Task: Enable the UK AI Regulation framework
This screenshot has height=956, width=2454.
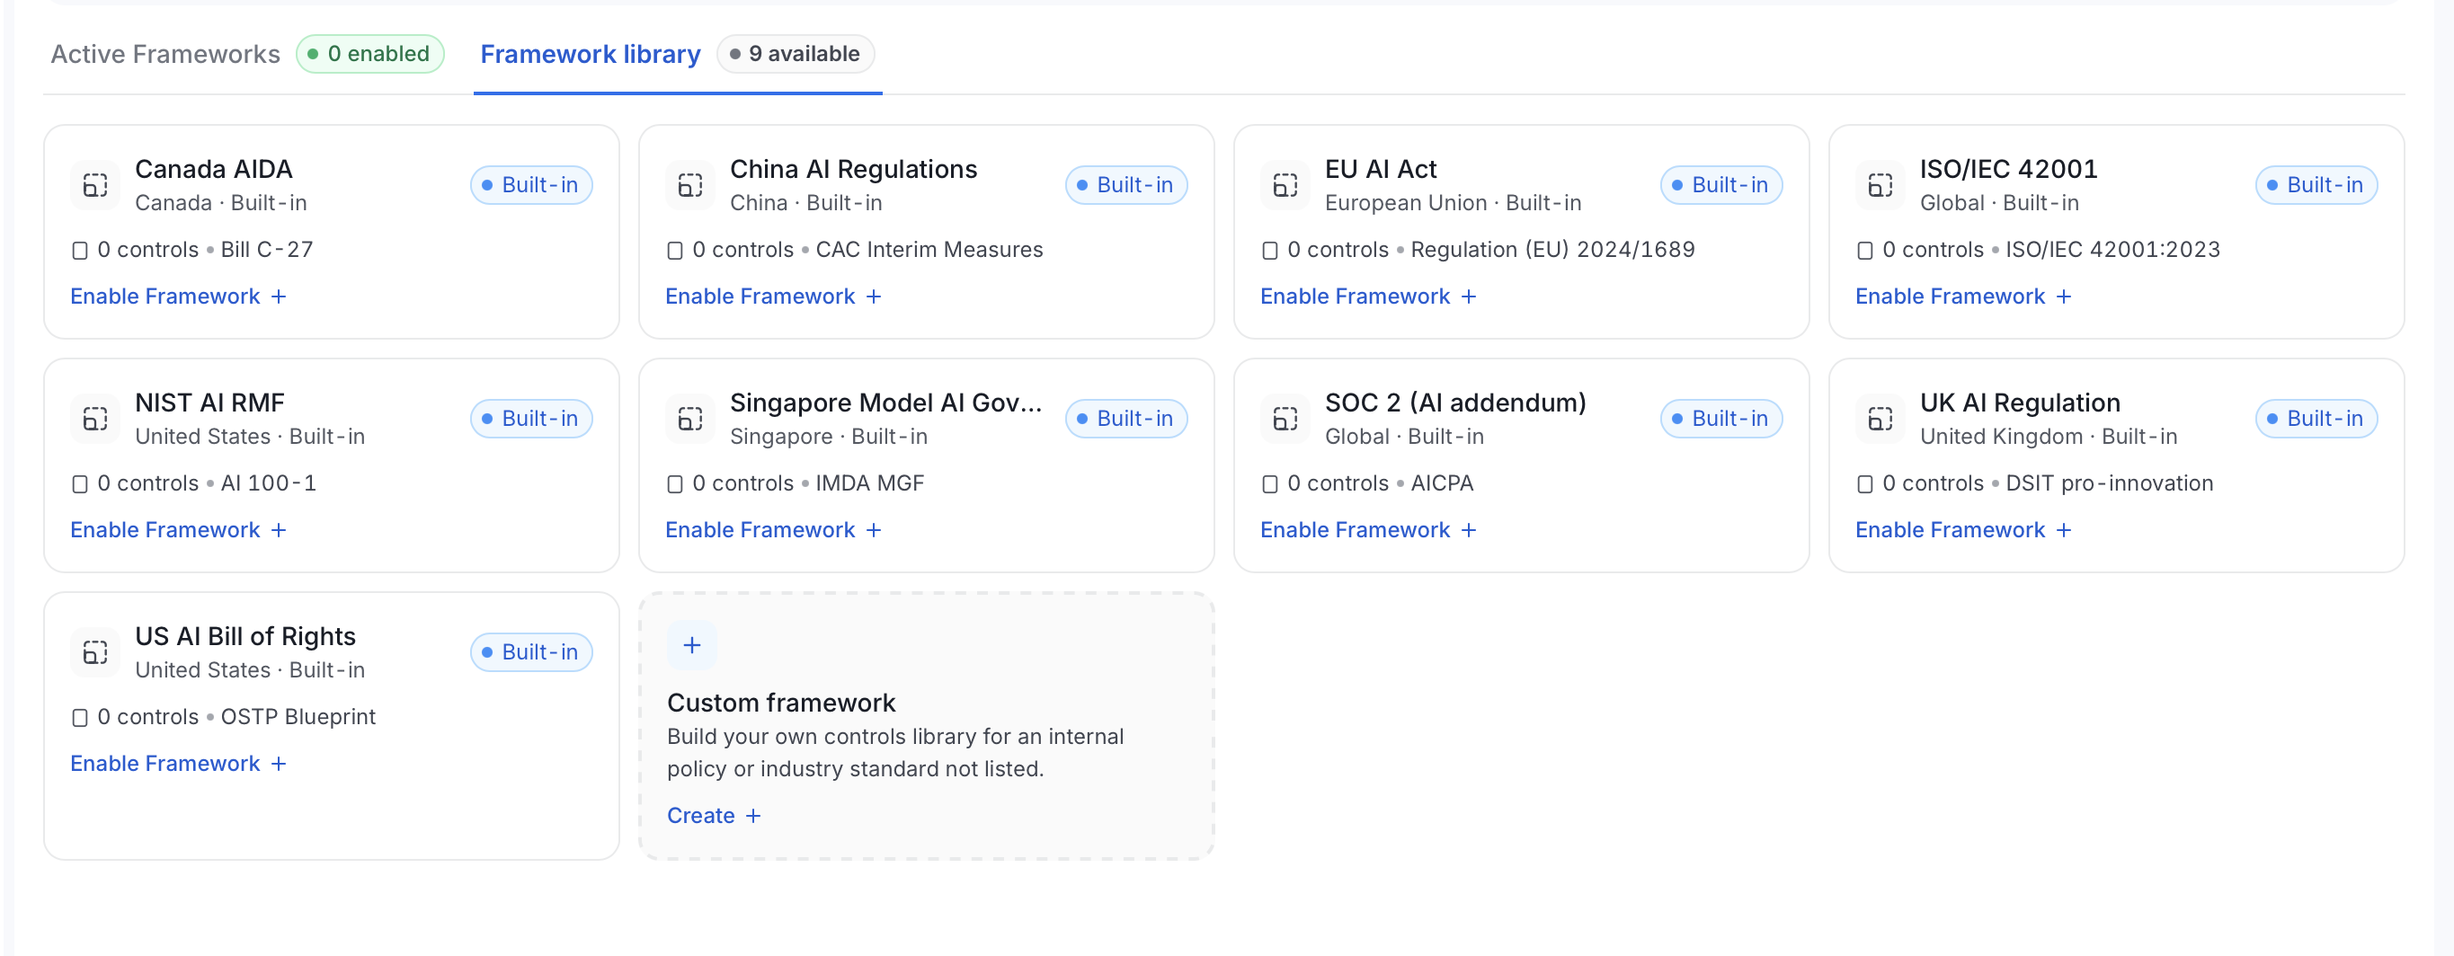Action: coord(1962,529)
